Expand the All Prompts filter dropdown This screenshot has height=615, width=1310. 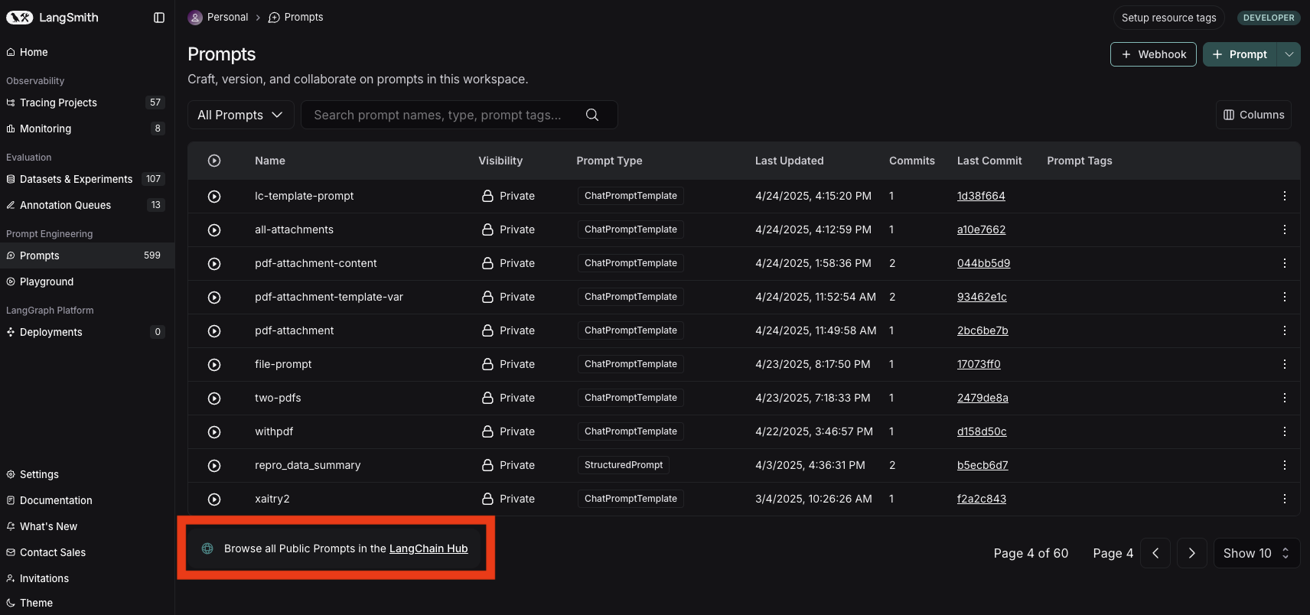click(240, 115)
